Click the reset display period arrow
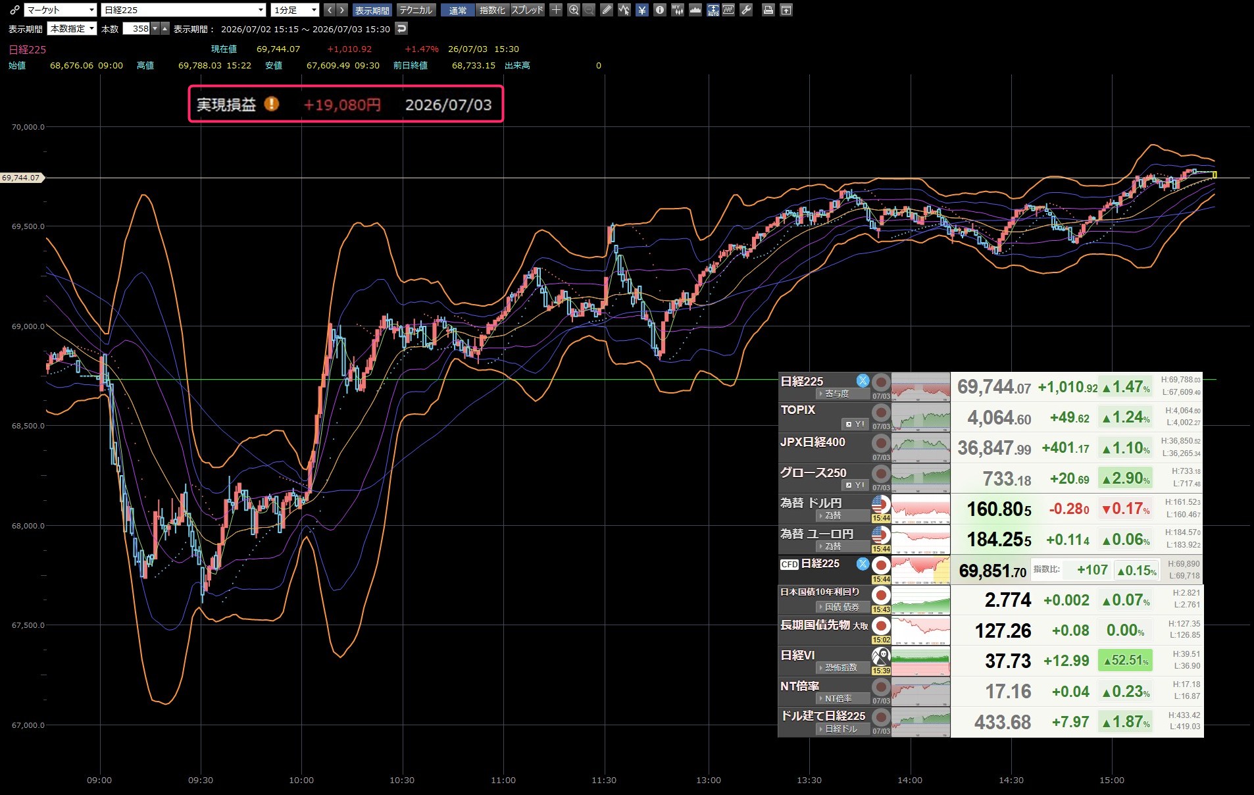The image size is (1254, 795). pyautogui.click(x=401, y=28)
